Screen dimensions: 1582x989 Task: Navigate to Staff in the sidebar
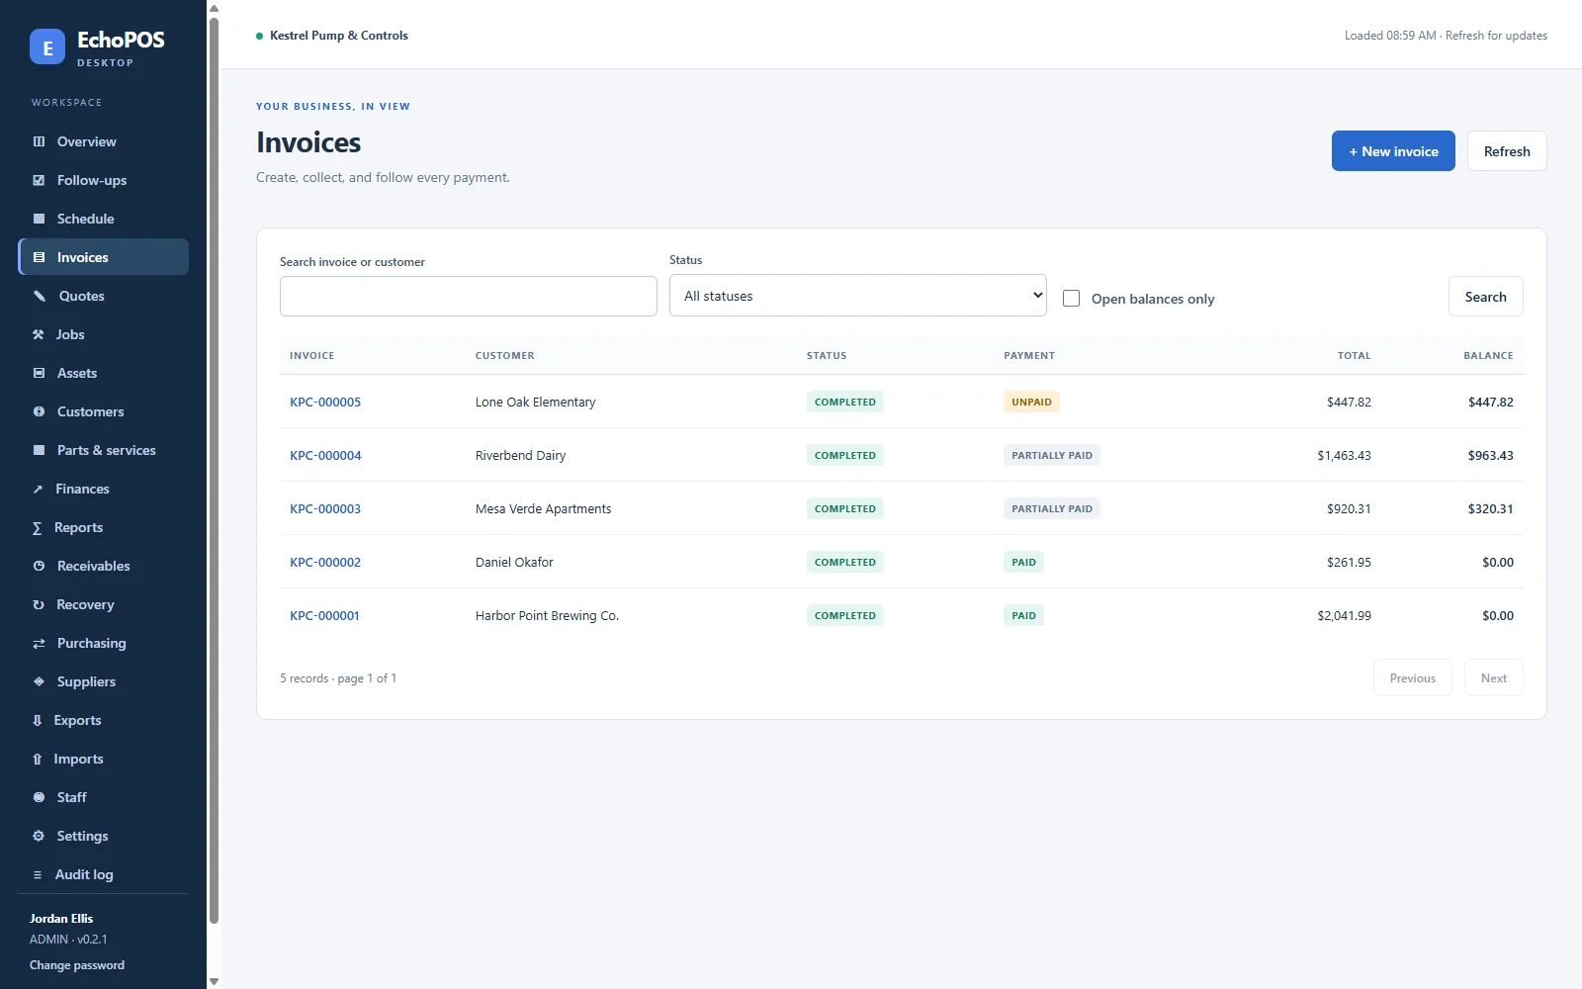coord(103,797)
